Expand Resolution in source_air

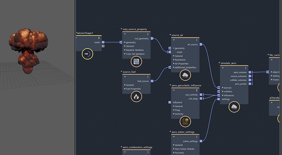(x=174, y=59)
